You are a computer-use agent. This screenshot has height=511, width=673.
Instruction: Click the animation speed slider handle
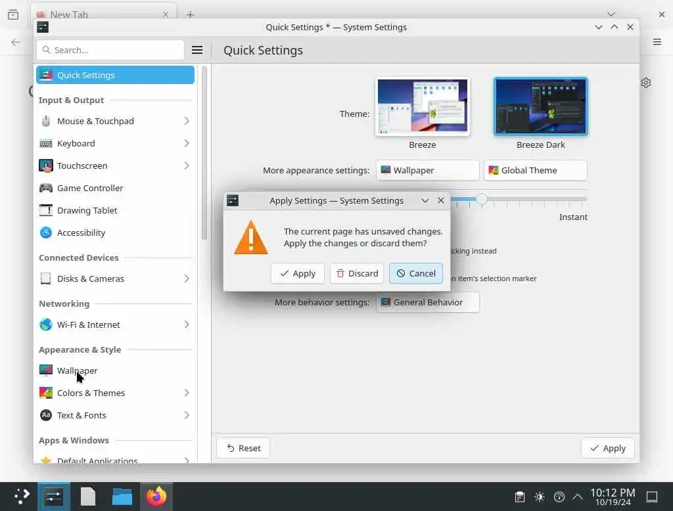pos(482,199)
